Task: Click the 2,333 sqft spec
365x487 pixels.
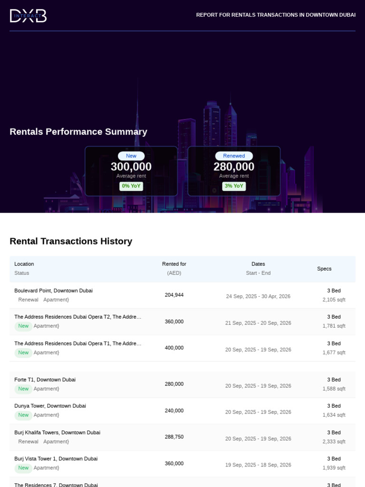Action: coord(334,442)
